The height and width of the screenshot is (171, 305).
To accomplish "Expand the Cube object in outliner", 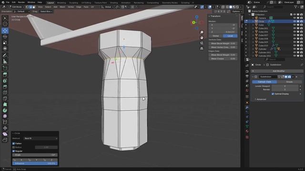I will (x=253, y=25).
